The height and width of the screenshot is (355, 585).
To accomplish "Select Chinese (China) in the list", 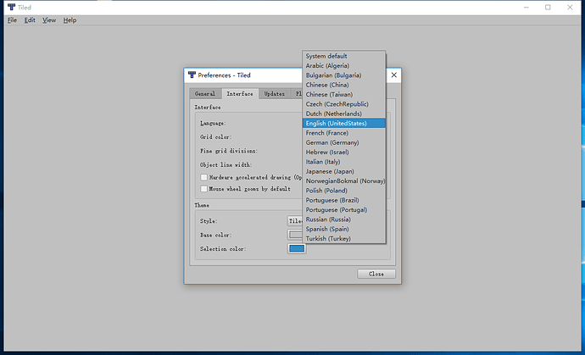I will pos(343,85).
